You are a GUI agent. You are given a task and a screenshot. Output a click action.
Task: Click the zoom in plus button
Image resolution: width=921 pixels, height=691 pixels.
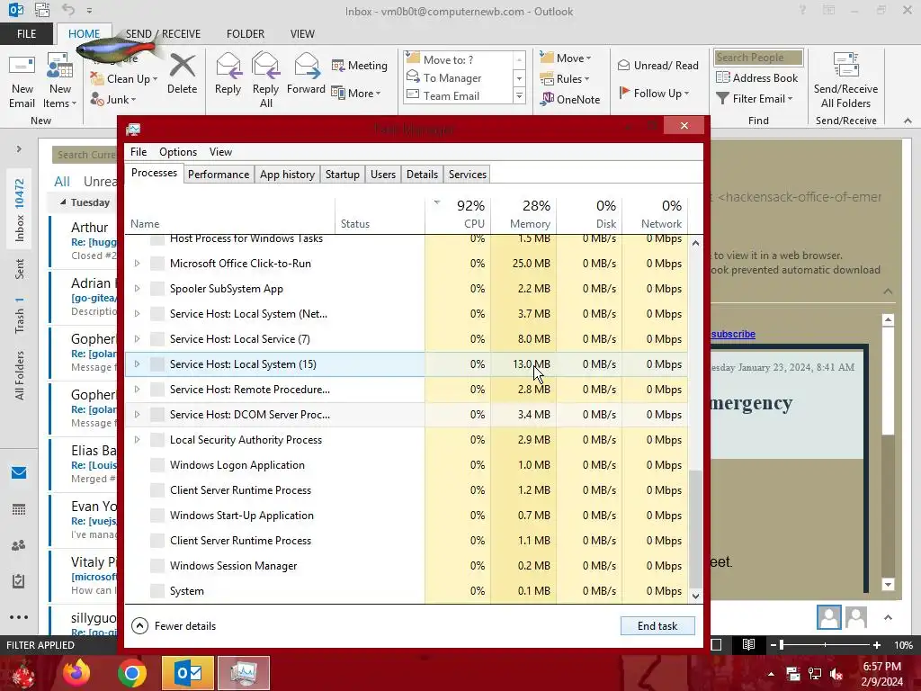(x=877, y=645)
